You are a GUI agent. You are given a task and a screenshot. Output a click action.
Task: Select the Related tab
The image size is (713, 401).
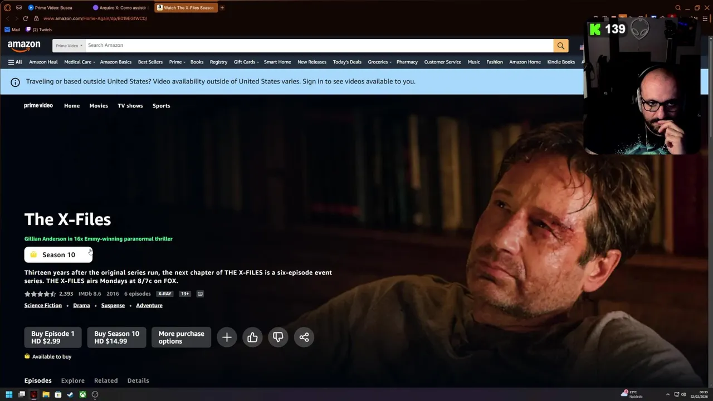106,380
